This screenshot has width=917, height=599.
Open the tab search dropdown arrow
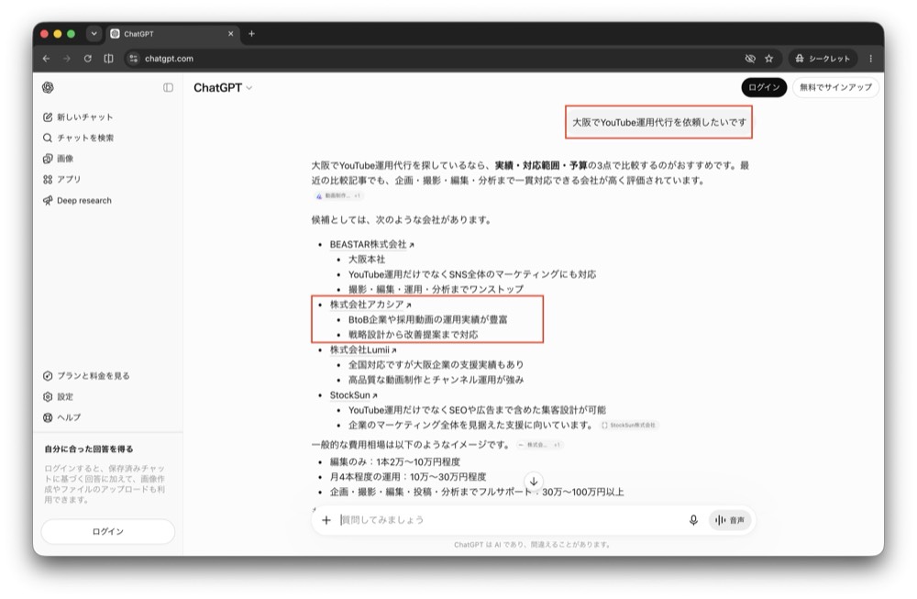(x=94, y=34)
